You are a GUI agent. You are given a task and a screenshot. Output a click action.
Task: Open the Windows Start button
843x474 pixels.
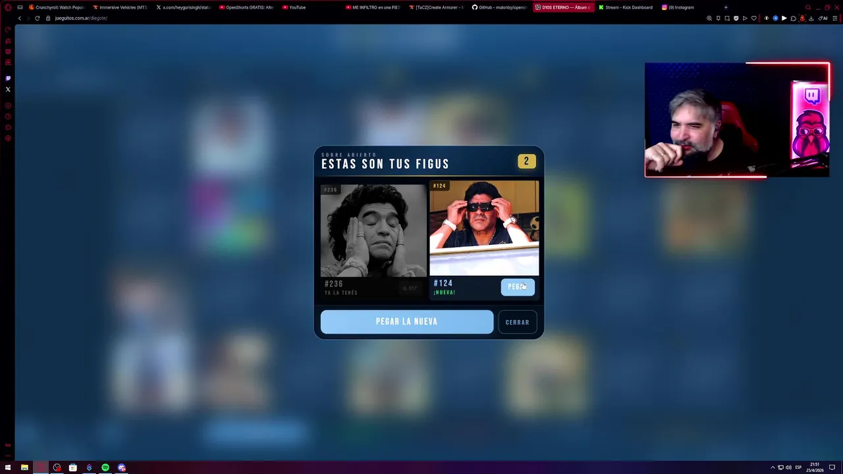(8, 467)
